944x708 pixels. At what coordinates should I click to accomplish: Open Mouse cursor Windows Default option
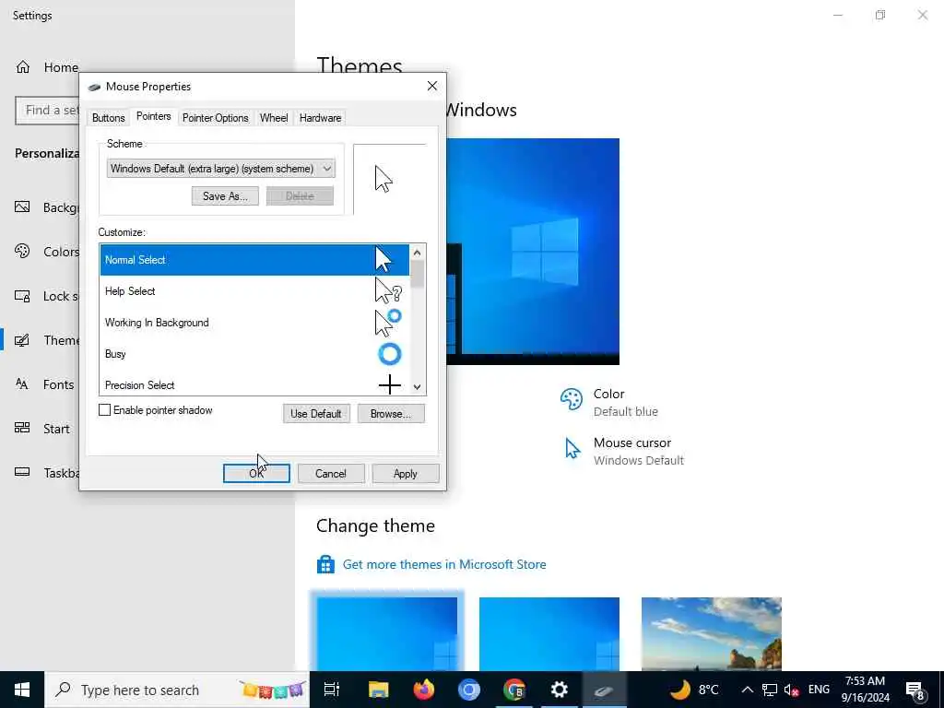click(623, 451)
